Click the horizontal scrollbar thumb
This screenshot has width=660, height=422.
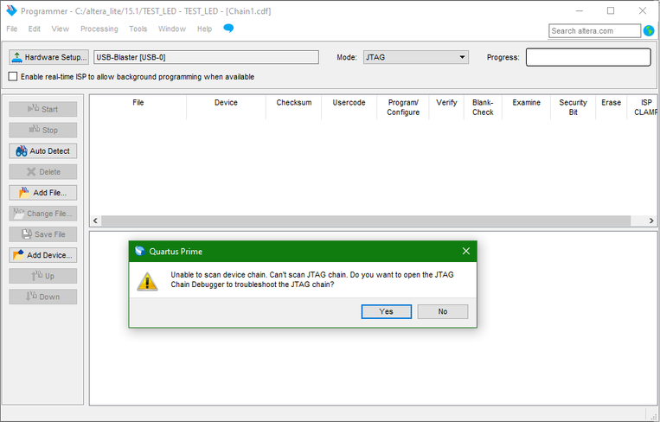(x=366, y=221)
